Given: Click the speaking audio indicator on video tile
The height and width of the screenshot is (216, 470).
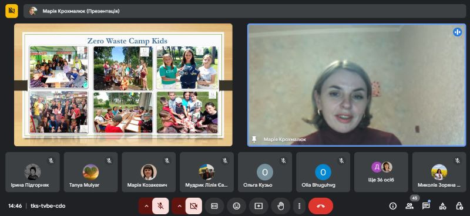Looking at the screenshot, I should coord(458,32).
